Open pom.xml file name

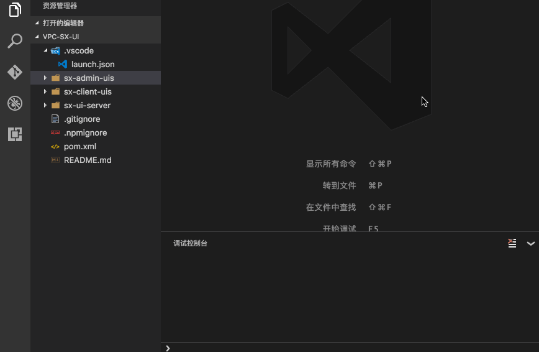[x=79, y=146]
